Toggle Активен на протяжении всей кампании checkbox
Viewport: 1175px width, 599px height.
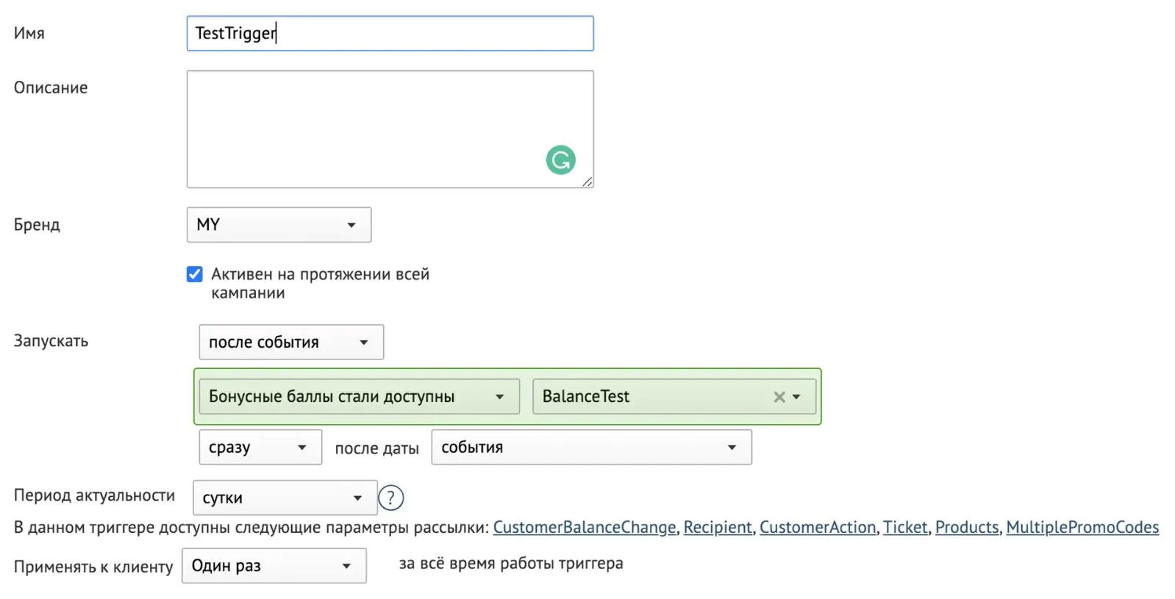194,274
